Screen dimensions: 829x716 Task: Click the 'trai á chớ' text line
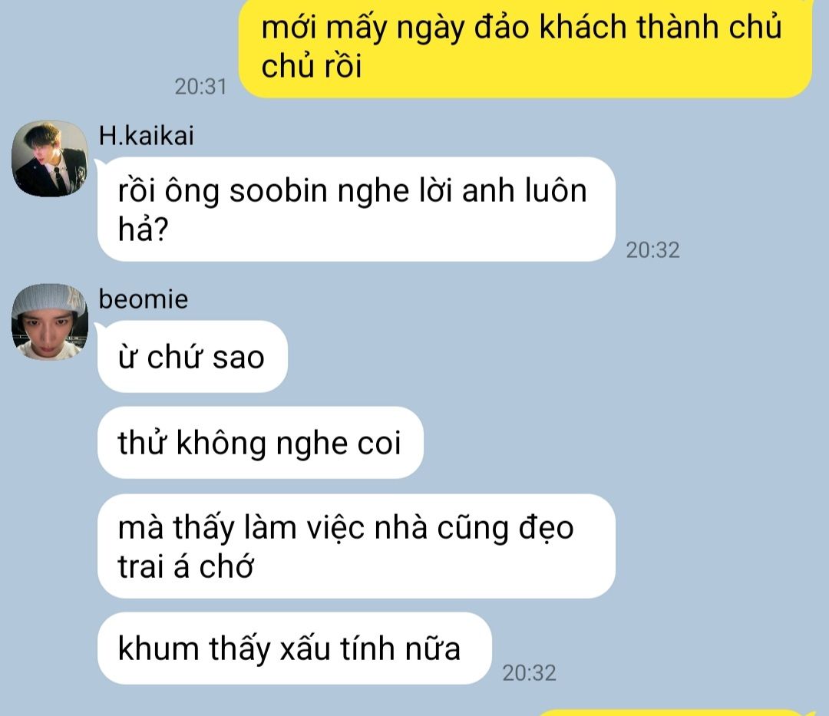tap(186, 566)
